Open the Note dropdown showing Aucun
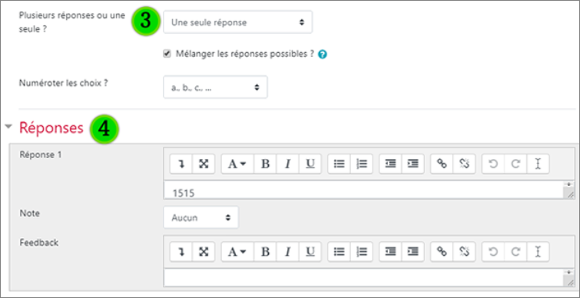This screenshot has width=580, height=298. 201,217
